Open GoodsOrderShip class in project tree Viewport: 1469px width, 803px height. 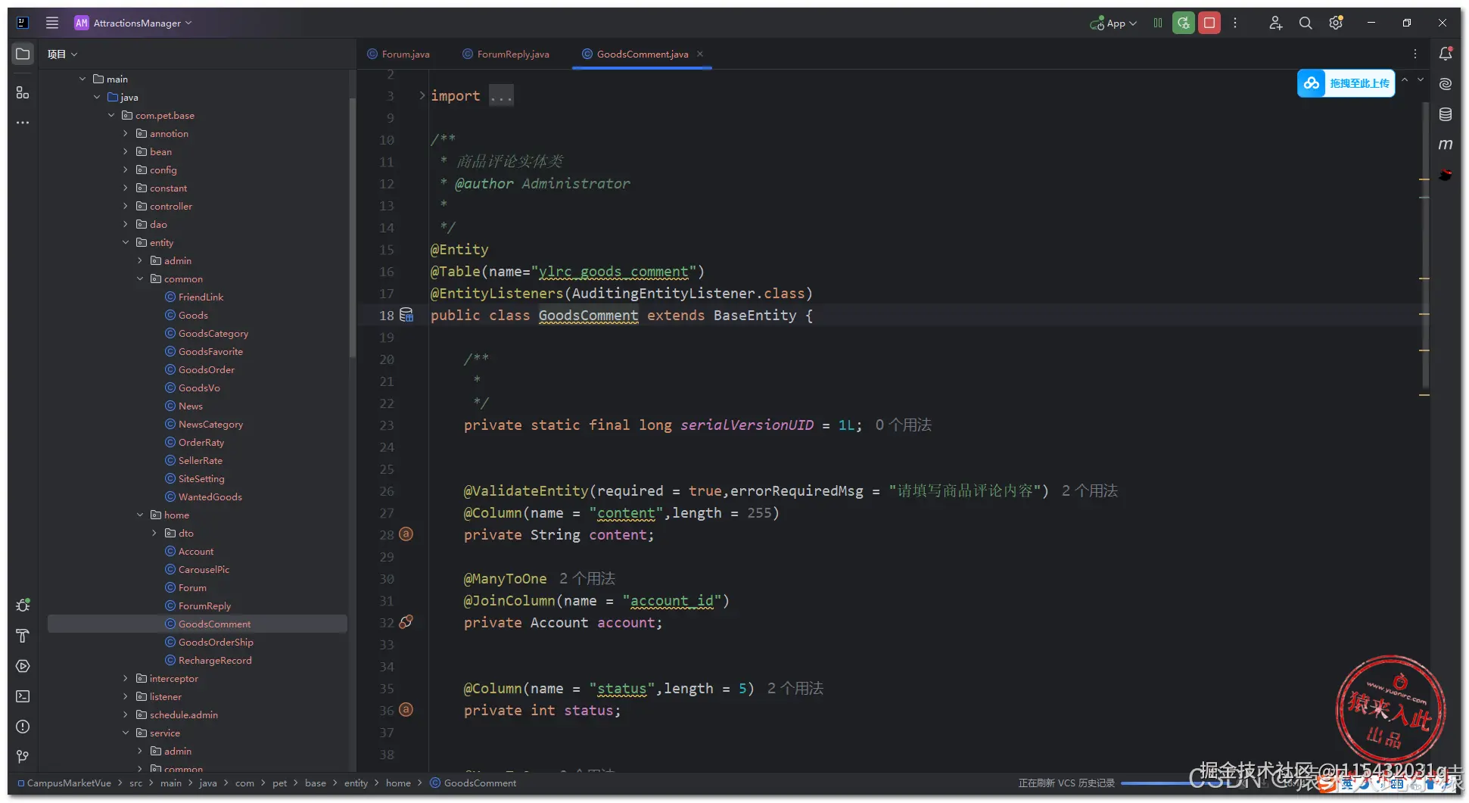pyautogui.click(x=216, y=643)
